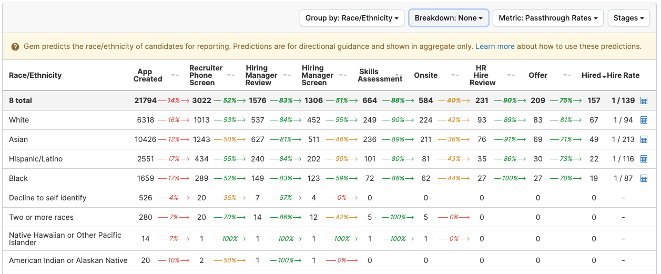The image size is (661, 274).
Task: Open Hispanic/Latino row hire rate calculator
Action: (x=644, y=159)
